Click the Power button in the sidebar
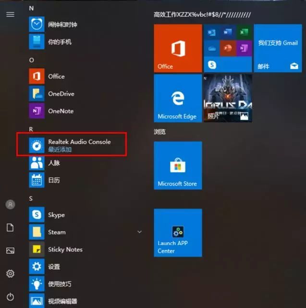The width and height of the screenshot is (306, 308). [x=10, y=296]
